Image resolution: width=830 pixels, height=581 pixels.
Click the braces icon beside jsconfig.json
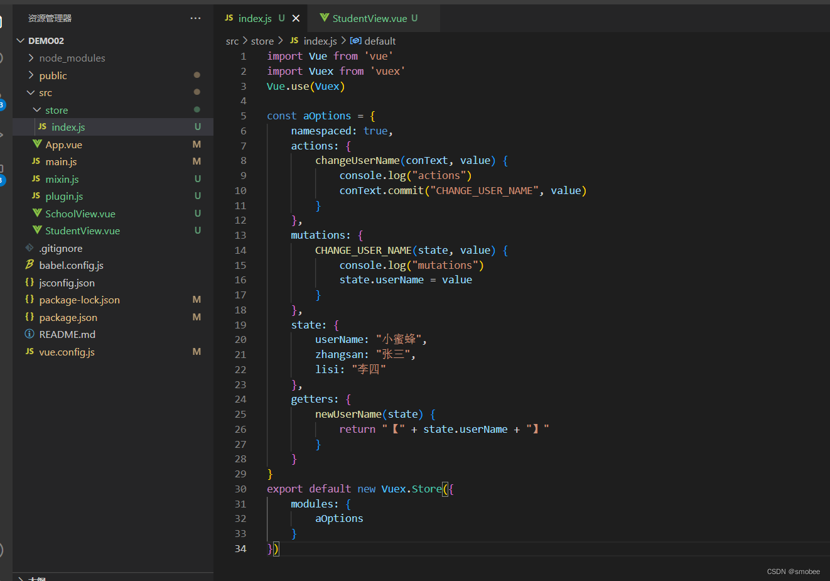pos(30,282)
